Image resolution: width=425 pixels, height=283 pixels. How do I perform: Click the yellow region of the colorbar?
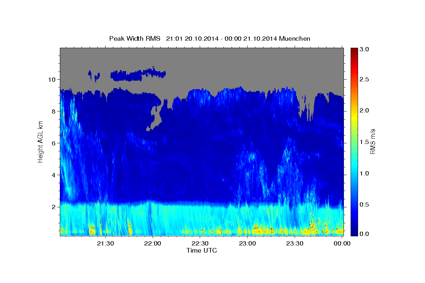(x=354, y=117)
